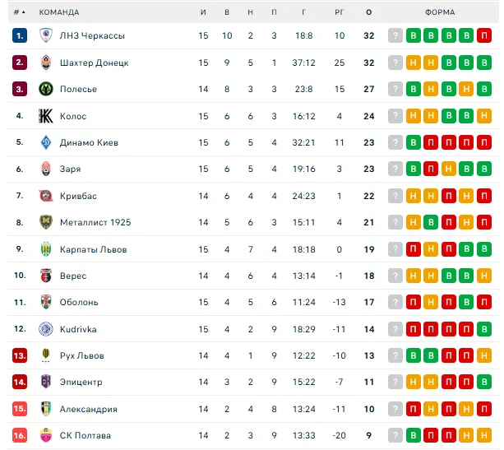The height and width of the screenshot is (450, 504).
Task: Click the Динамо Киев club crest
Action: [46, 142]
